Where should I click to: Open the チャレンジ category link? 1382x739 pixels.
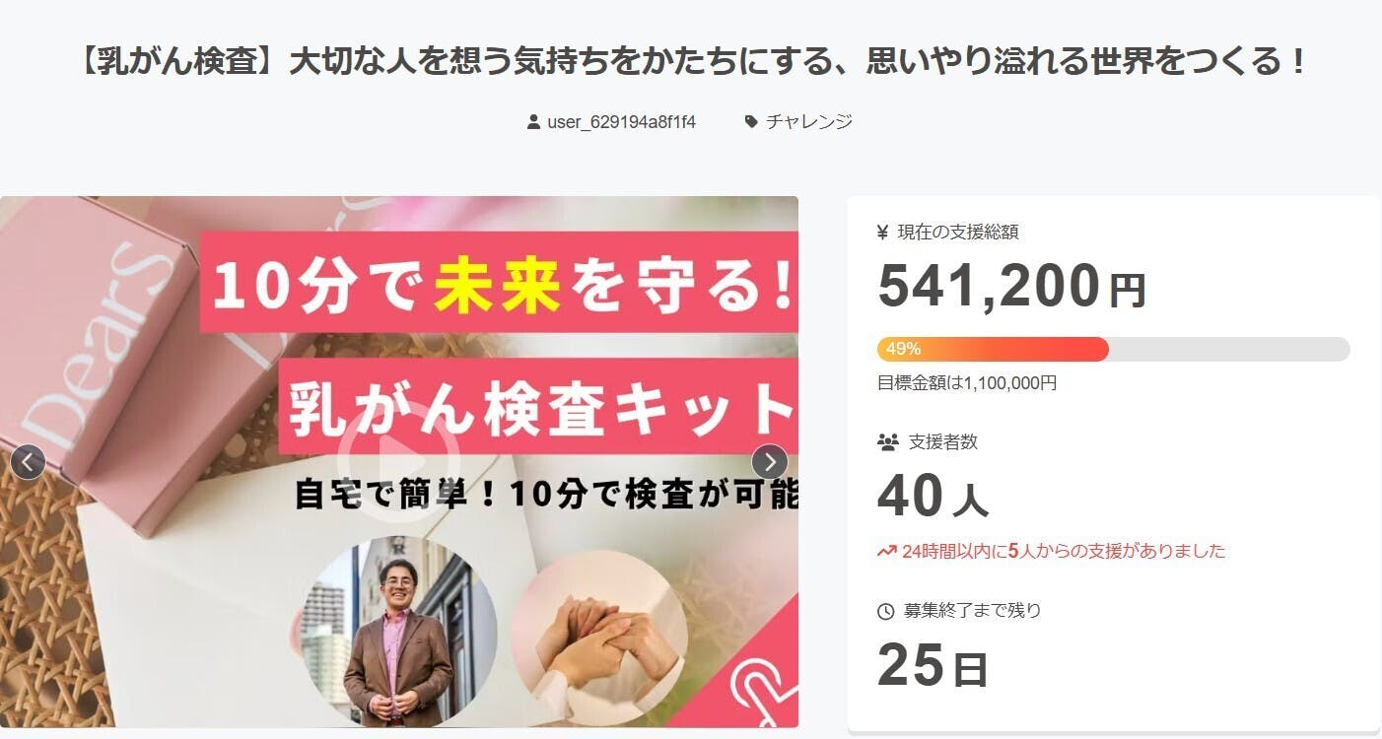808,122
